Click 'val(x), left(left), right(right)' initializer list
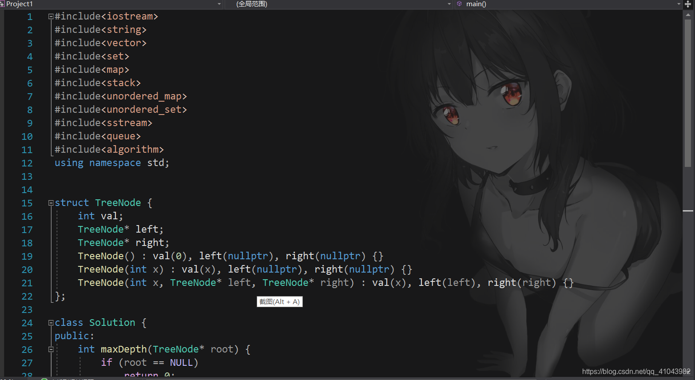Viewport: 695px width, 380px height. (x=464, y=283)
